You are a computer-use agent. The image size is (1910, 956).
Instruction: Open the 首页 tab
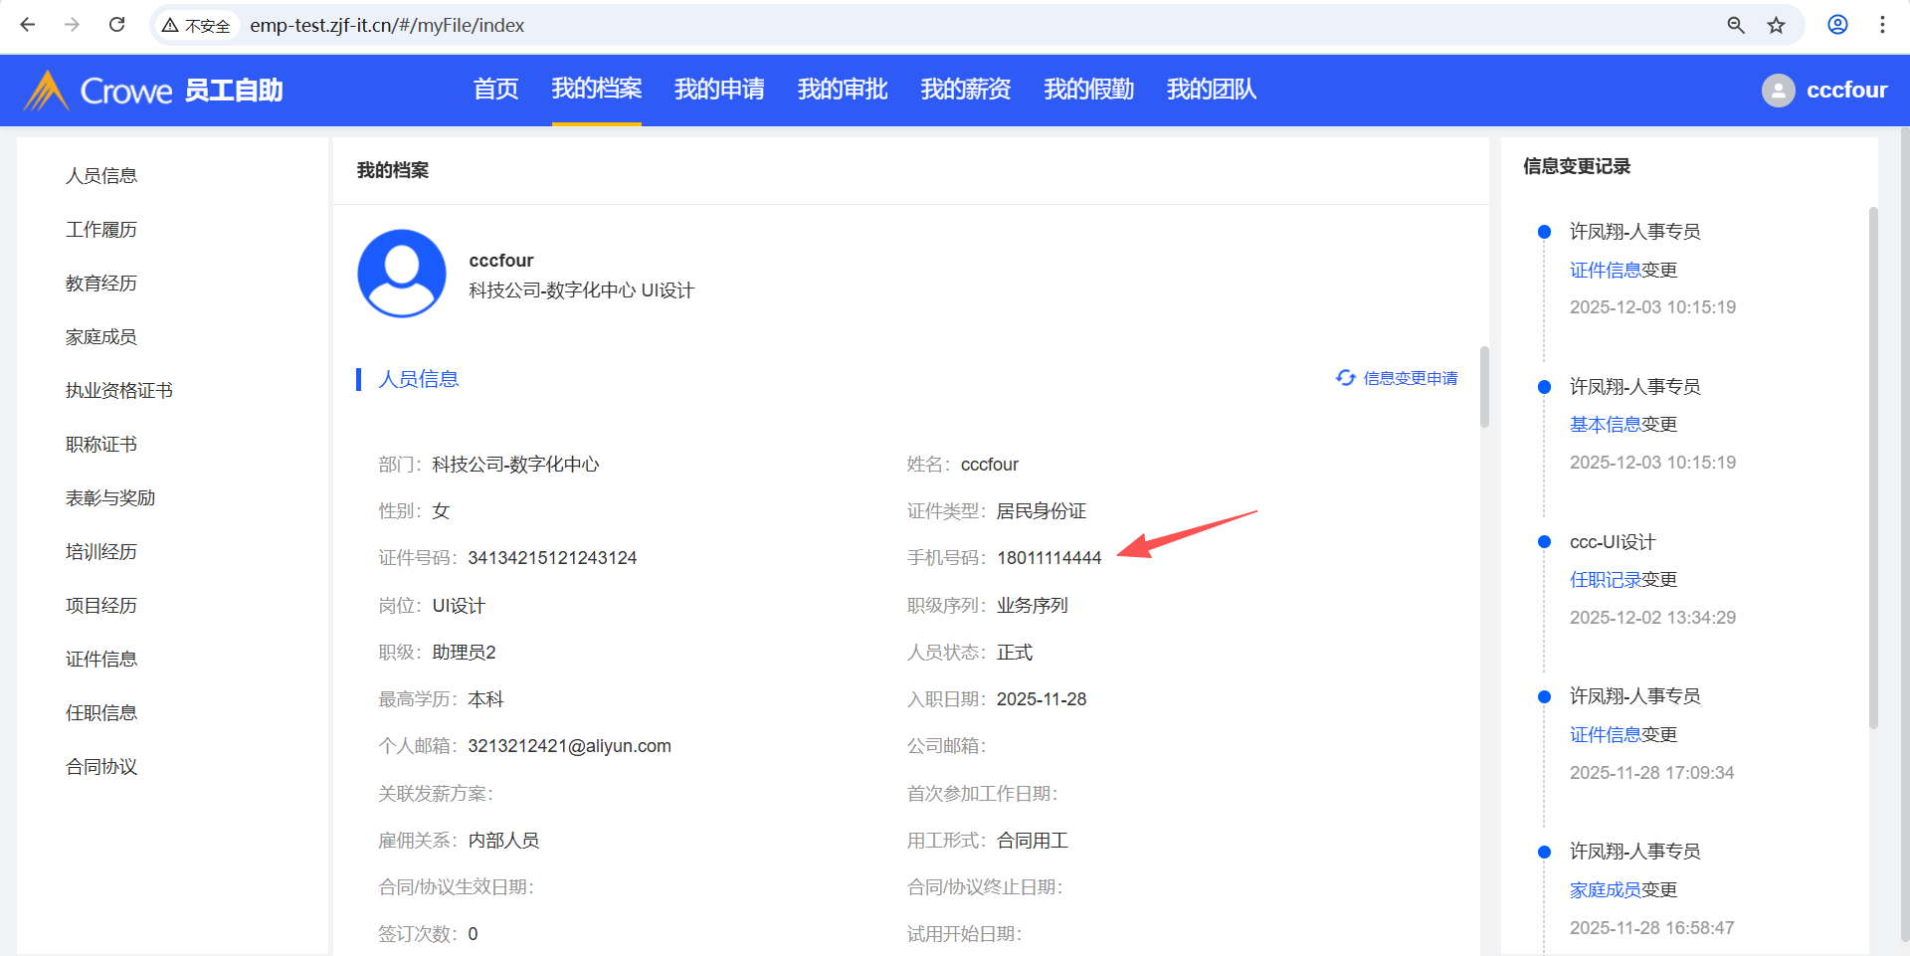495,90
